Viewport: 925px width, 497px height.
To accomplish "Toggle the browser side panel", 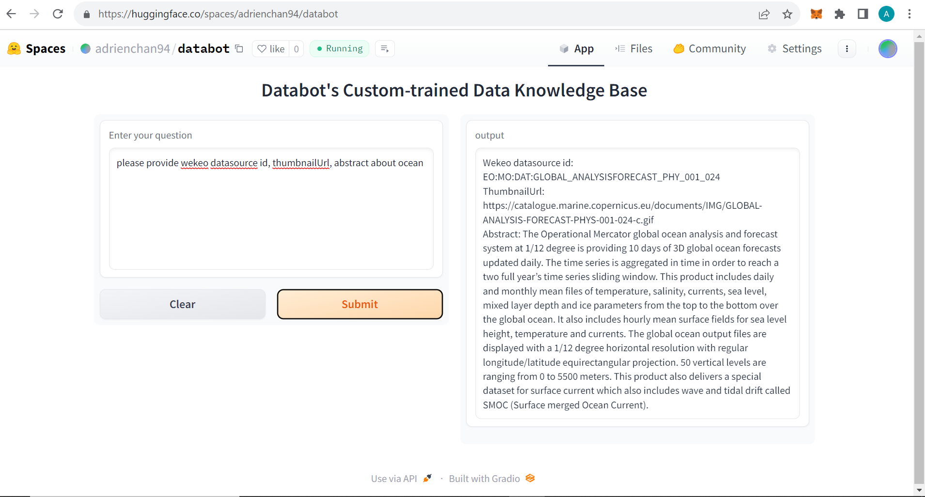I will point(863,14).
